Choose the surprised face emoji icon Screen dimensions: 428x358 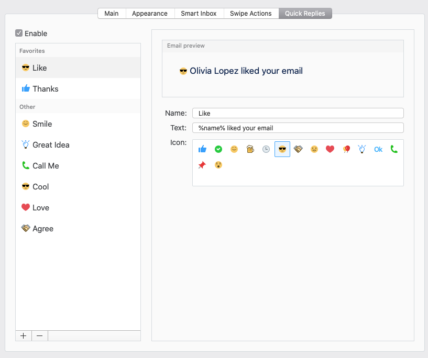coord(218,165)
